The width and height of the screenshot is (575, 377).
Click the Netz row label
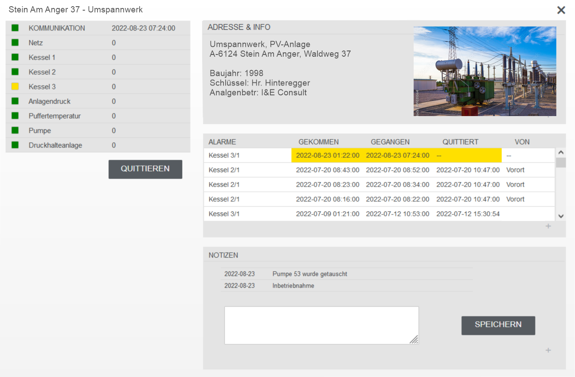36,43
